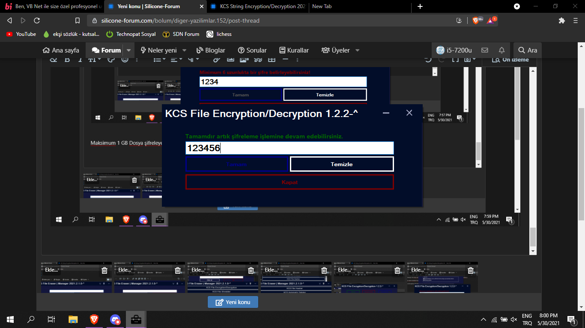The image size is (585, 328).
Task: Click the KCS toolbox icon on taskbar
Action: pos(136,319)
